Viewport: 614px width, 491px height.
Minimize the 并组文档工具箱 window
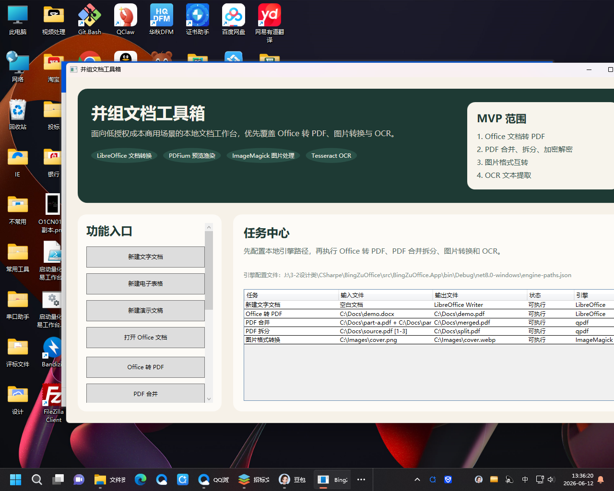589,70
